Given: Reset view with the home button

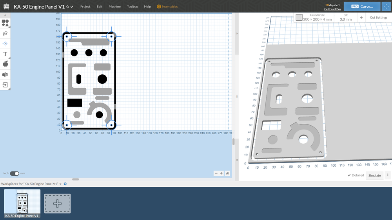Looking at the screenshot, I should click(227, 173).
